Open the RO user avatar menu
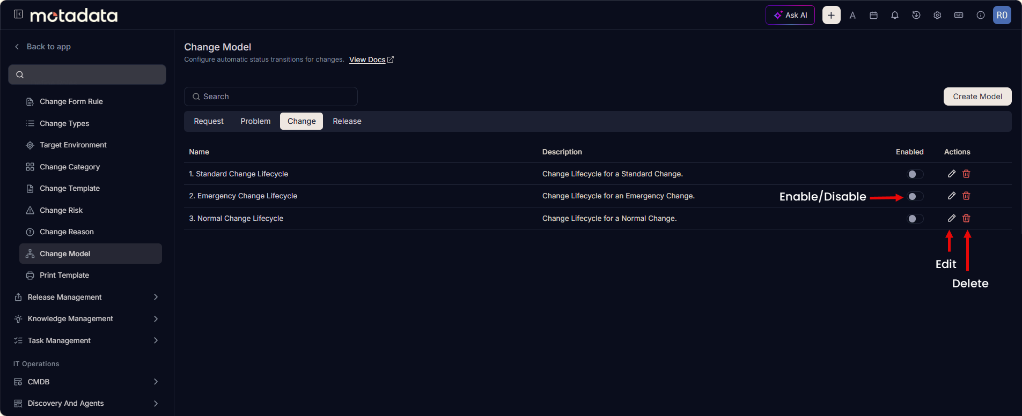Image resolution: width=1022 pixels, height=416 pixels. (1002, 15)
